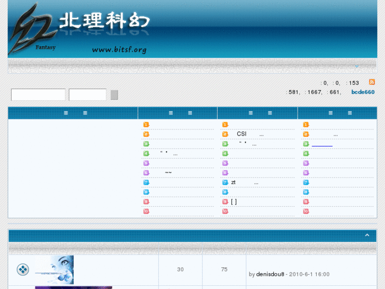
Task: Click rank 2 badge beside the CSI post
Action: pyautogui.click(x=225, y=134)
